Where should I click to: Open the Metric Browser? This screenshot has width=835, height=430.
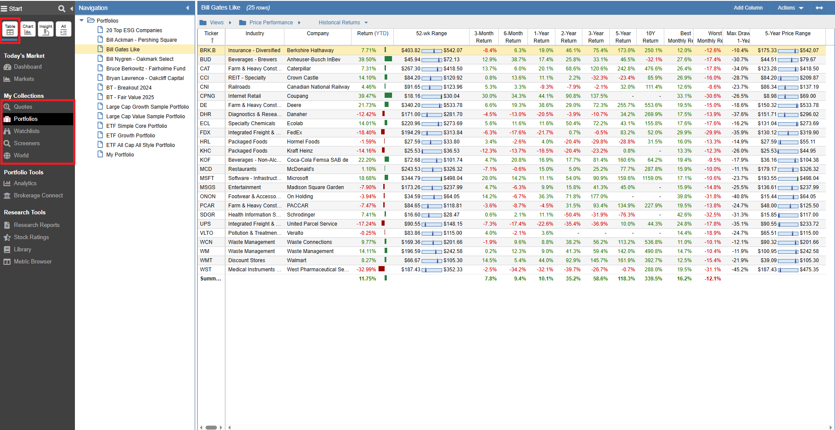tap(33, 262)
